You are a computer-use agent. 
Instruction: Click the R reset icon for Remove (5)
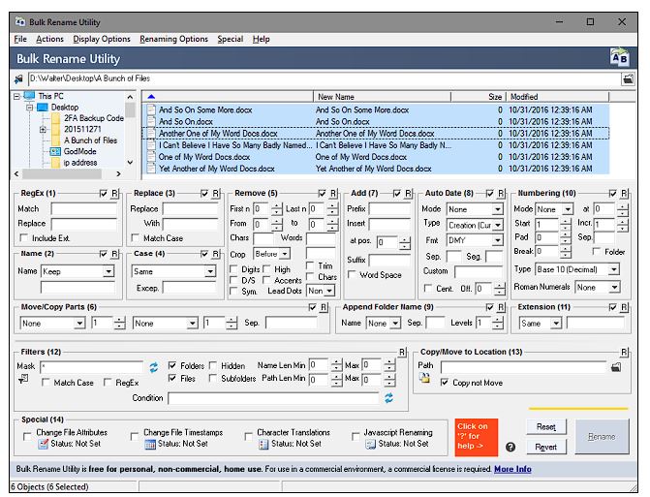[x=333, y=193]
